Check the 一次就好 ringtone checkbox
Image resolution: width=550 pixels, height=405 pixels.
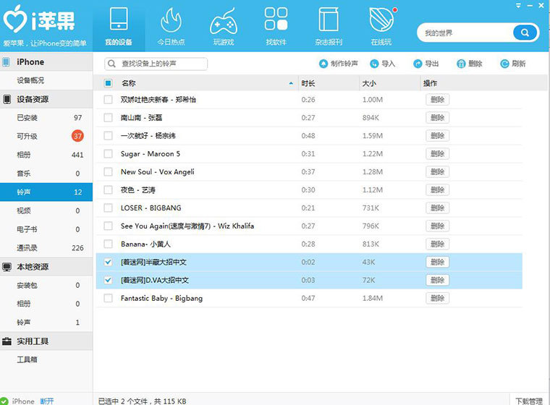pyautogui.click(x=108, y=136)
